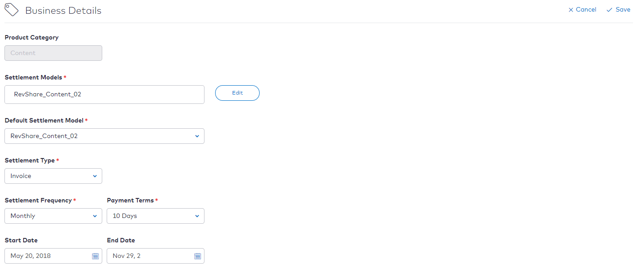Click the Payment Terms chevron arrow
This screenshot has width=637, height=269.
tap(197, 216)
